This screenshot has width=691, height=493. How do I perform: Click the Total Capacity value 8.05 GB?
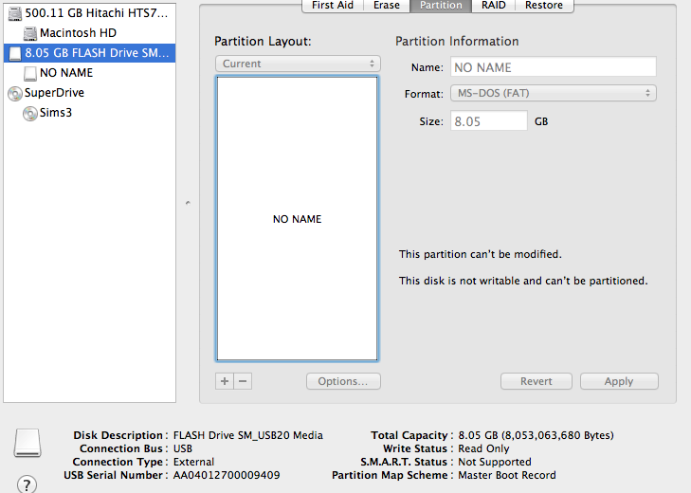pyautogui.click(x=536, y=436)
